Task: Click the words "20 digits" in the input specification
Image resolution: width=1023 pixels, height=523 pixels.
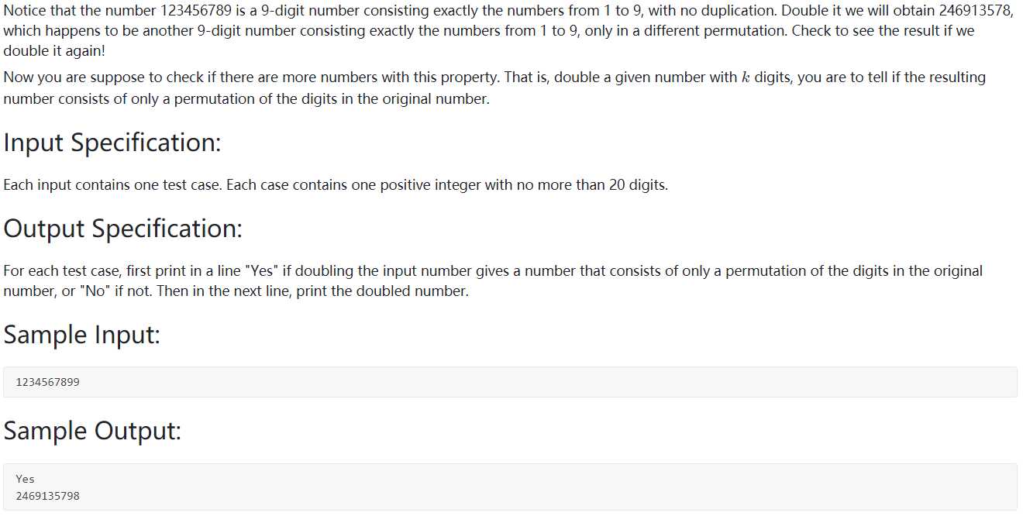Action: pos(638,185)
